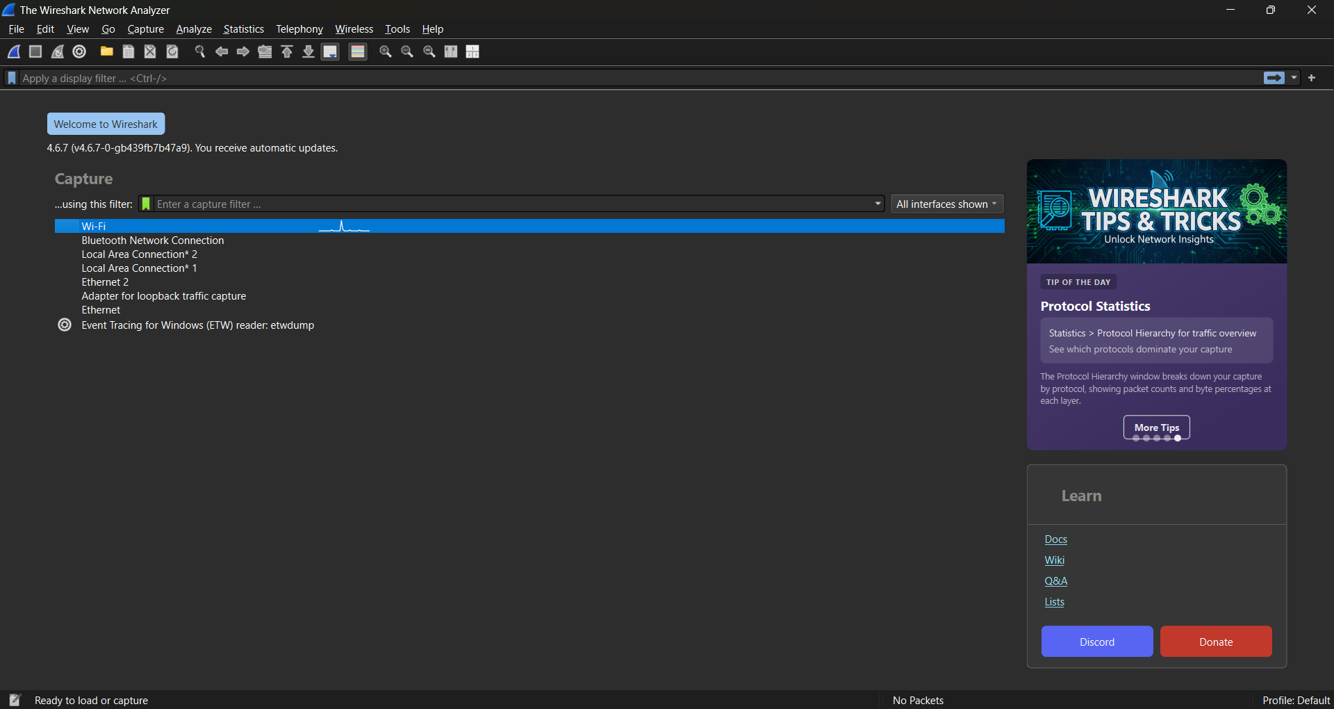Screen dimensions: 1334x709
Task: Open the Statistics menu
Action: tap(244, 29)
